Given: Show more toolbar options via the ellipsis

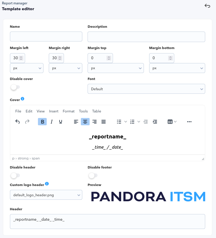Looking at the screenshot, I should 189,121.
